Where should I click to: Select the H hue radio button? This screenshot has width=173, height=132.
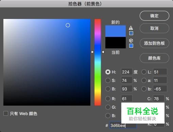pyautogui.click(x=108, y=72)
